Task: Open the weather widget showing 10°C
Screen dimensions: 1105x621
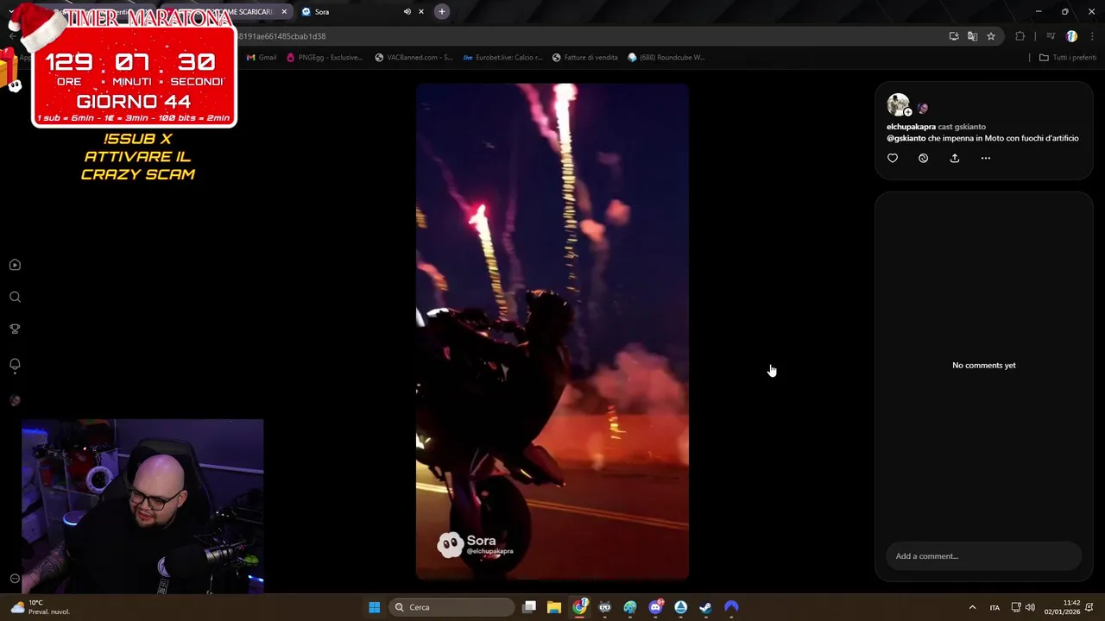Action: pos(39,607)
